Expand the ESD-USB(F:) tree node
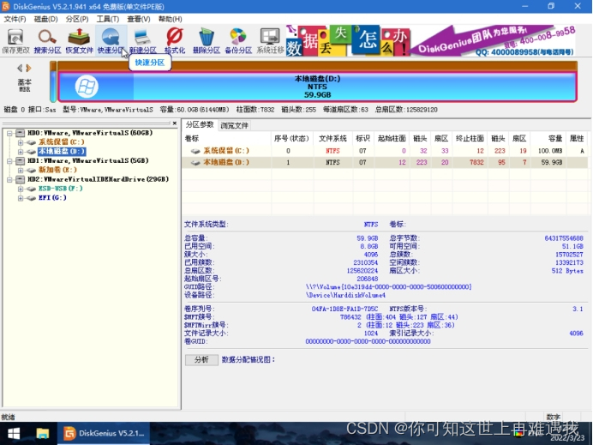The height and width of the screenshot is (445, 593). [21, 189]
